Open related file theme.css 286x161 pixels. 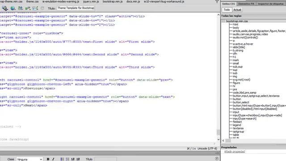click(x=32, y=1)
